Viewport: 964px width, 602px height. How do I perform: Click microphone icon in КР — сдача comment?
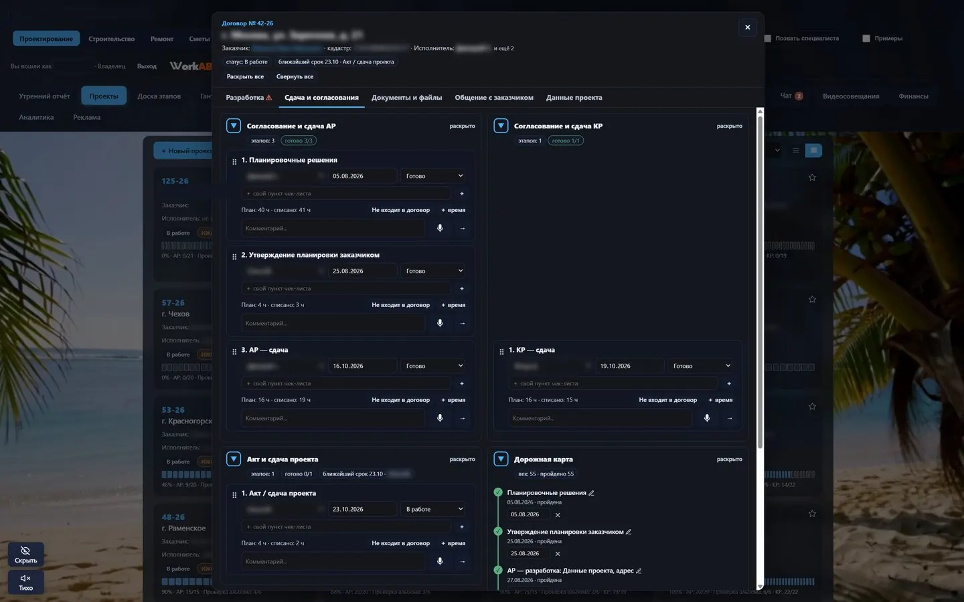coord(707,418)
